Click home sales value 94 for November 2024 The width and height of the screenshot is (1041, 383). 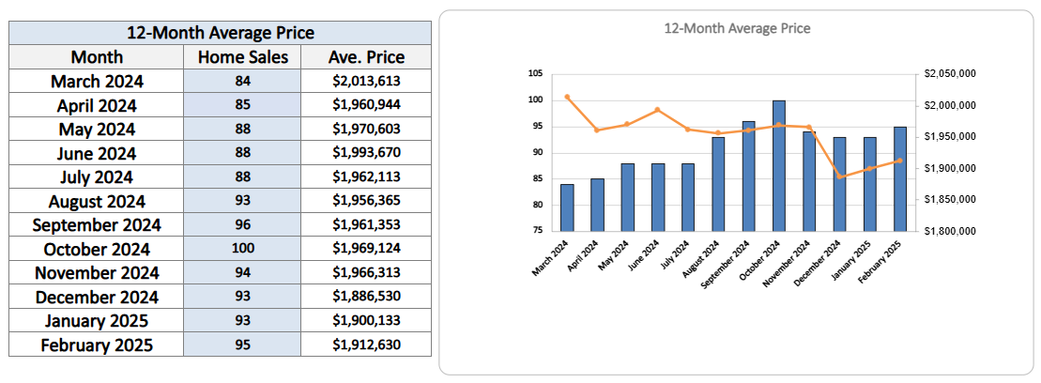click(242, 273)
